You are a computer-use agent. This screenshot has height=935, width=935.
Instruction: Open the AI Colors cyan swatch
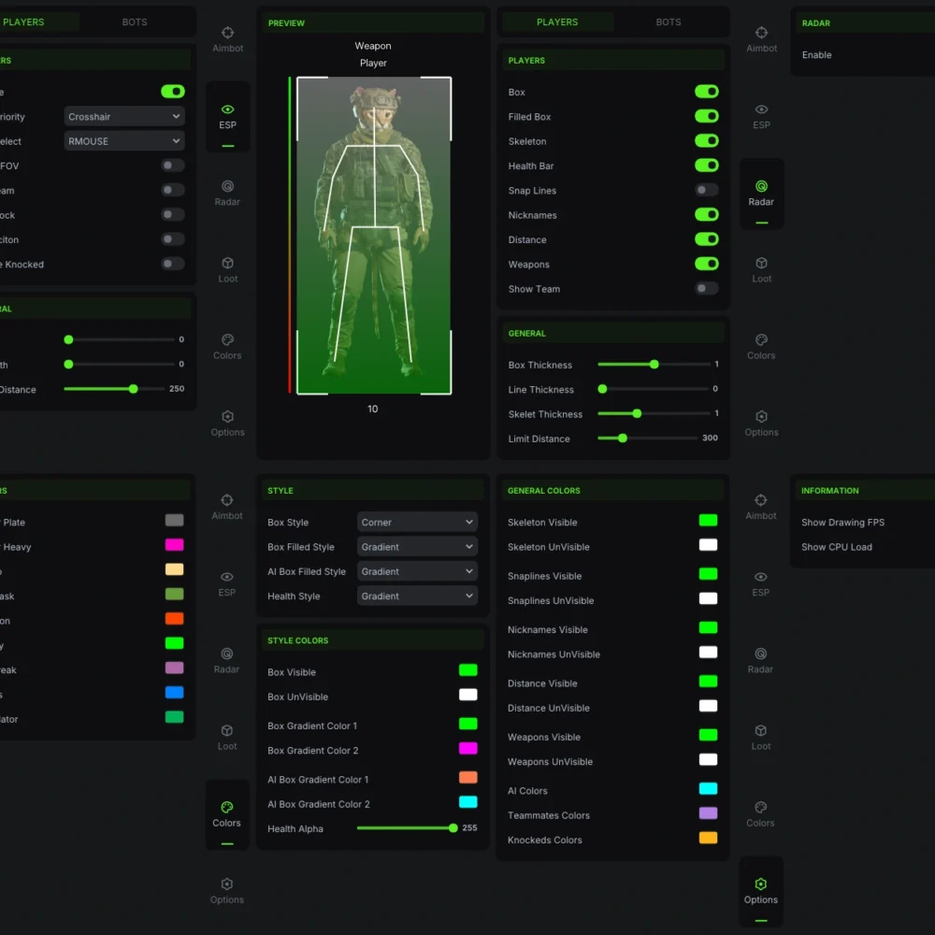708,789
